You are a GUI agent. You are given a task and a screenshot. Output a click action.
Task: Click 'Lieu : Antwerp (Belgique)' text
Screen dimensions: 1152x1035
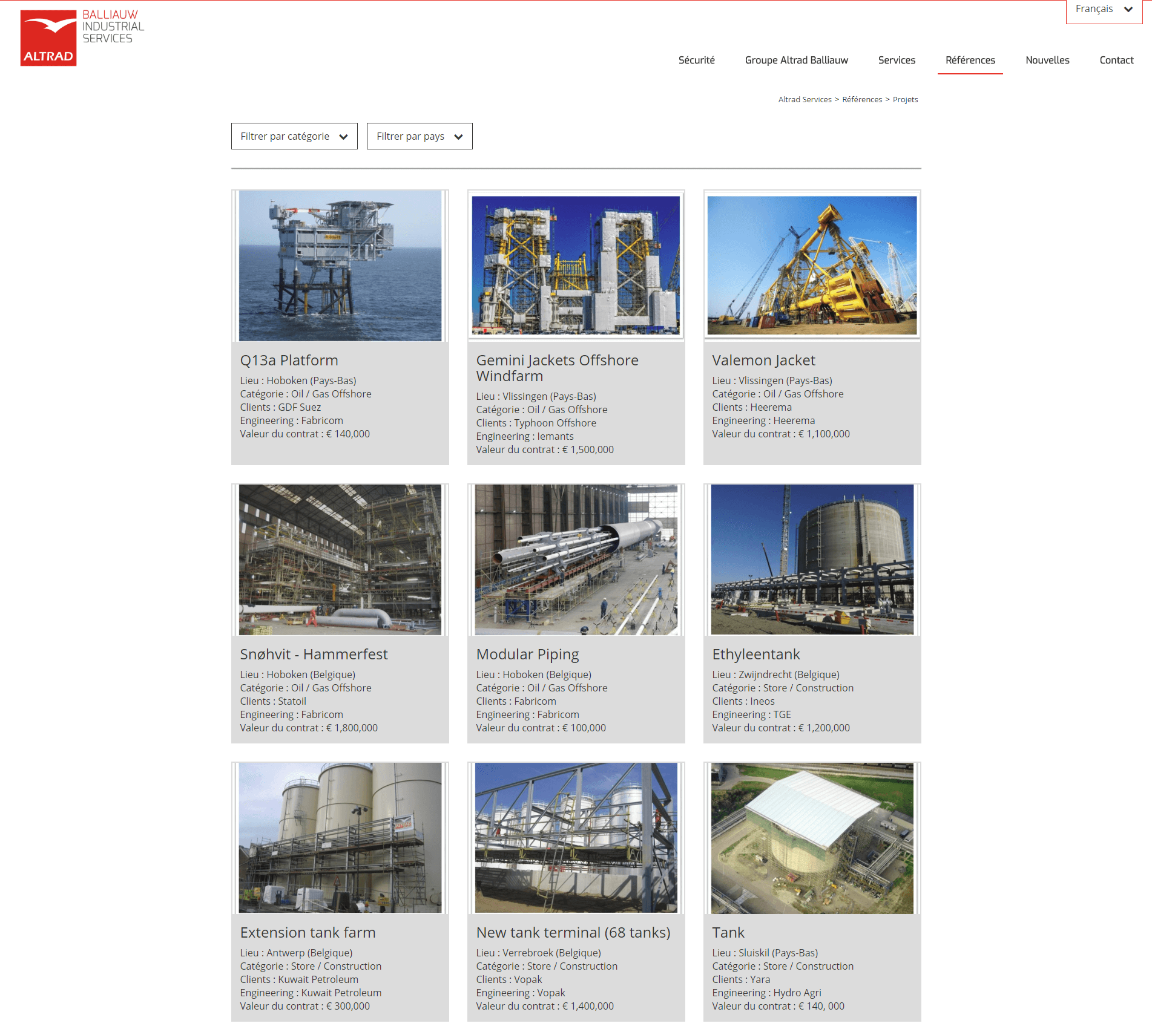pos(296,953)
